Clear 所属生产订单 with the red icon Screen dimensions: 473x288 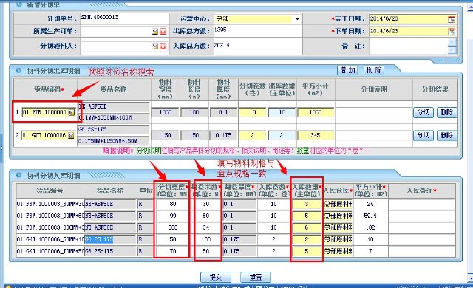pos(163,31)
